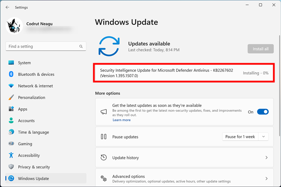This screenshot has width=281, height=187.
Task: Open Time & language settings page
Action: [x=33, y=132]
